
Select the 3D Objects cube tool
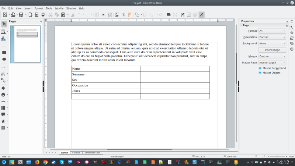pos(3,128)
